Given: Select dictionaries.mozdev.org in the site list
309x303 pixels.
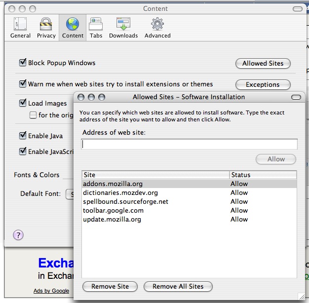Looking at the screenshot, I should click(x=189, y=192).
